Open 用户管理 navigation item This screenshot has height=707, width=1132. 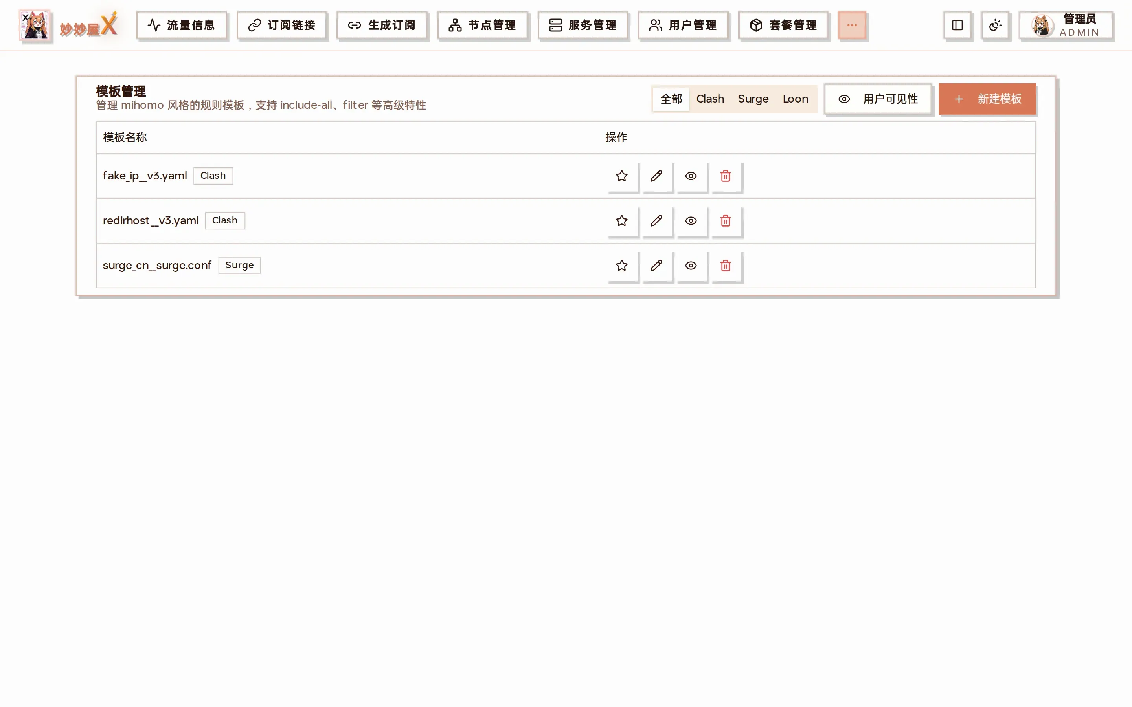pos(683,25)
